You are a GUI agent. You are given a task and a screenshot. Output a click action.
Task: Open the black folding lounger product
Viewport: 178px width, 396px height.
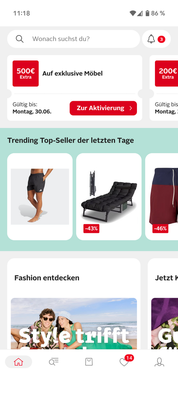coord(109,197)
